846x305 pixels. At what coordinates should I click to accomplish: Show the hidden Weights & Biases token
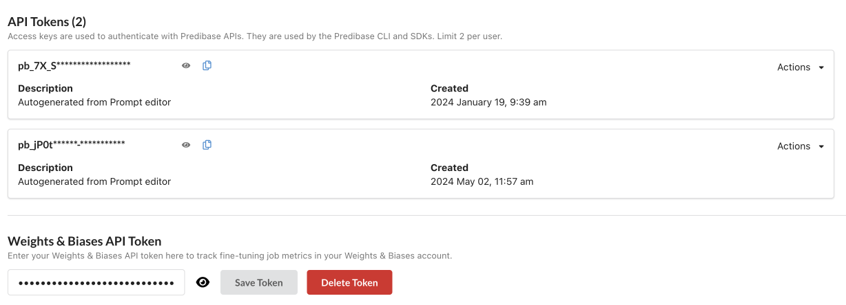click(203, 282)
